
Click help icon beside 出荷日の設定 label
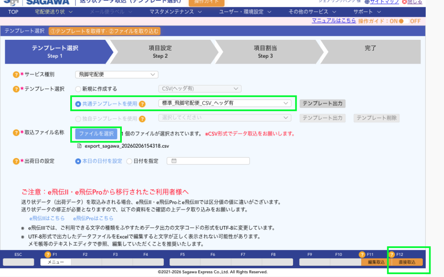(x=16, y=161)
